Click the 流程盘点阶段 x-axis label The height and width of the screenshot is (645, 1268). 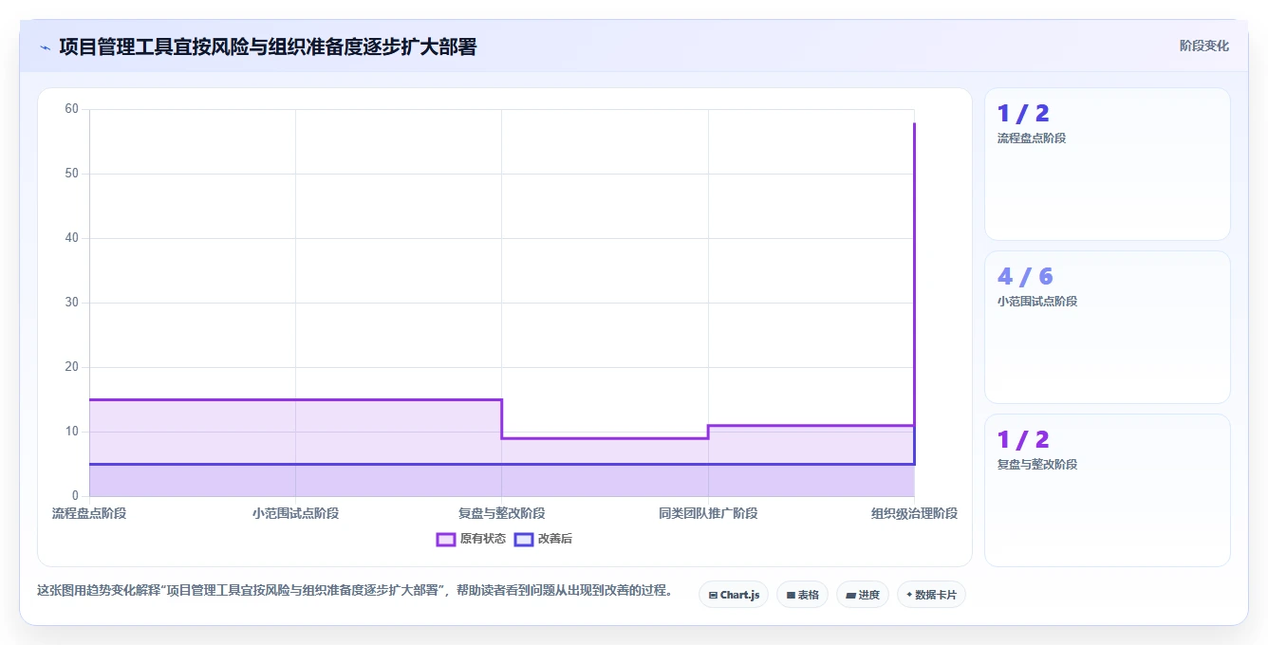click(x=89, y=513)
